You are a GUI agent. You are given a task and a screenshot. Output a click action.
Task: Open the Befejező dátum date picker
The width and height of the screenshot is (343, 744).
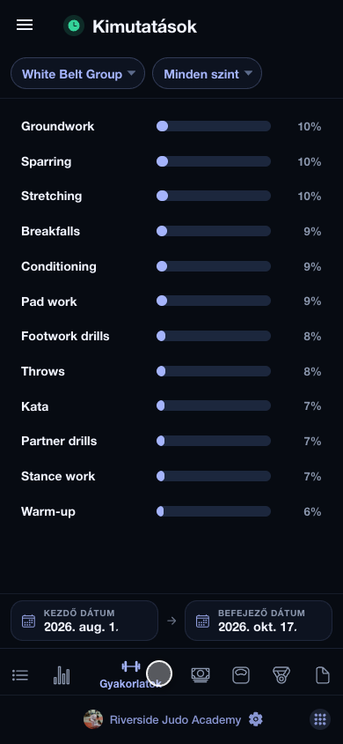[259, 621]
